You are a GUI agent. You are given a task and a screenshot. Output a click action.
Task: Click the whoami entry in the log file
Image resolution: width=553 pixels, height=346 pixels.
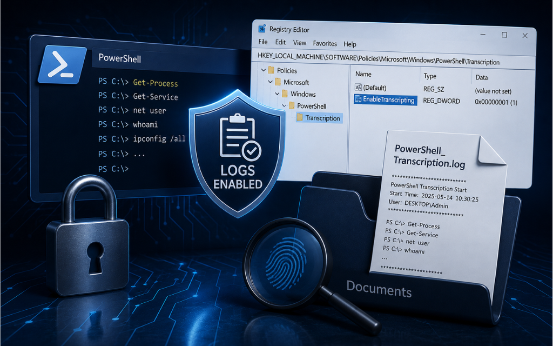404,250
